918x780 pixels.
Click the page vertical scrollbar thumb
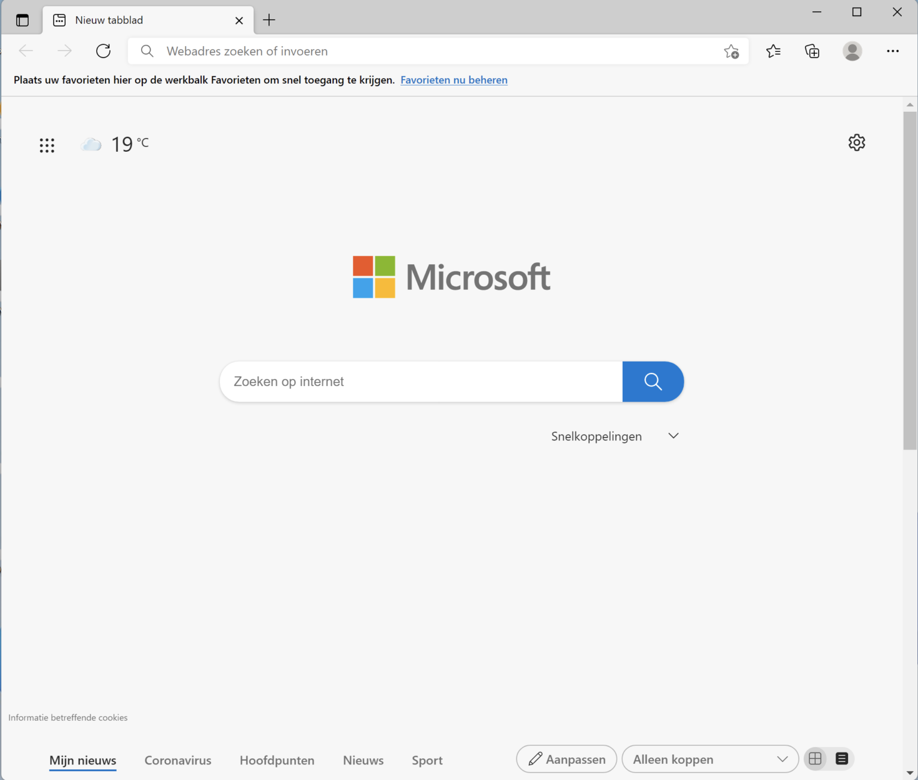click(x=910, y=280)
